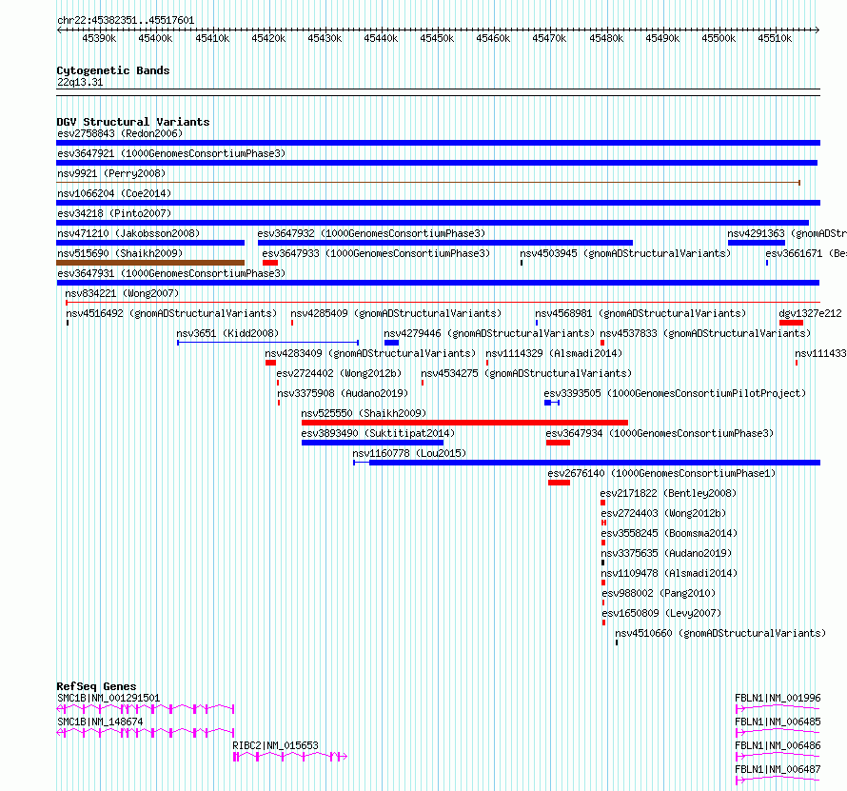The height and width of the screenshot is (791, 847).
Task: Click the nsv1066204 (Coe2014) label
Action: point(114,193)
